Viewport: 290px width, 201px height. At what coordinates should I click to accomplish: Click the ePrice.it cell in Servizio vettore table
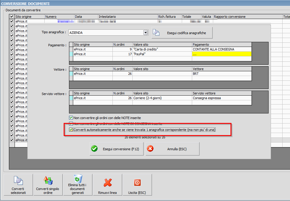click(93, 98)
